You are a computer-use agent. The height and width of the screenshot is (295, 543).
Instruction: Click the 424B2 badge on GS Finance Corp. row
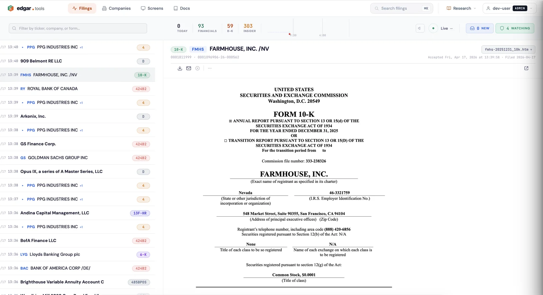click(x=141, y=144)
